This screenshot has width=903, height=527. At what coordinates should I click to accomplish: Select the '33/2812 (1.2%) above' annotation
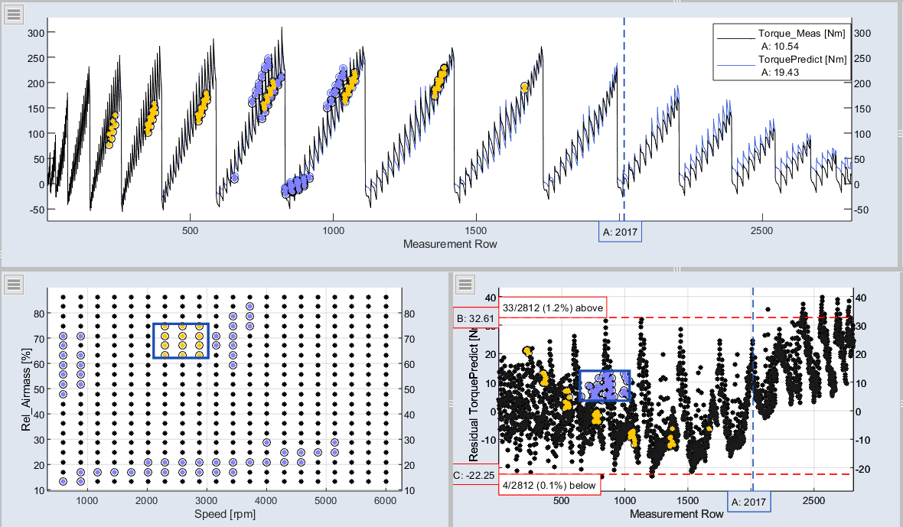tap(552, 307)
